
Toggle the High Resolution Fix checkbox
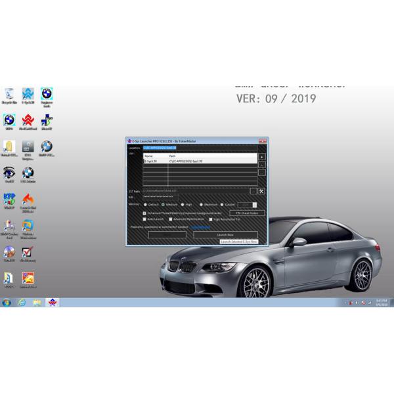click(211, 219)
